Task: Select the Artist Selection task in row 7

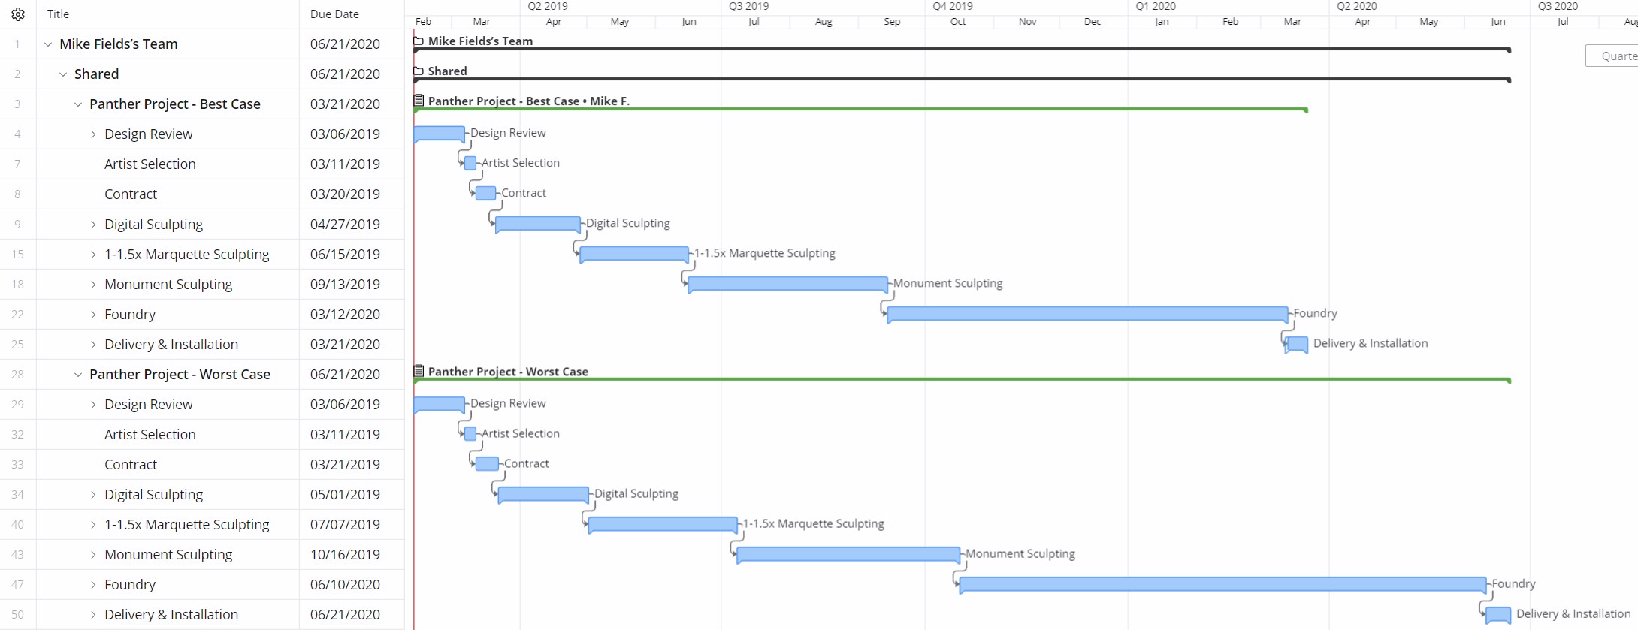Action: click(150, 164)
